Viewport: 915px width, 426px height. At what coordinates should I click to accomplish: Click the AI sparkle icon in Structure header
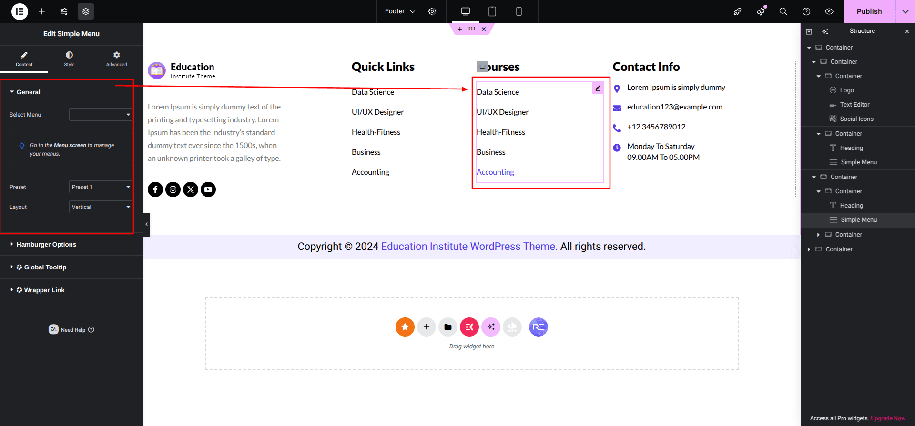[x=825, y=31]
